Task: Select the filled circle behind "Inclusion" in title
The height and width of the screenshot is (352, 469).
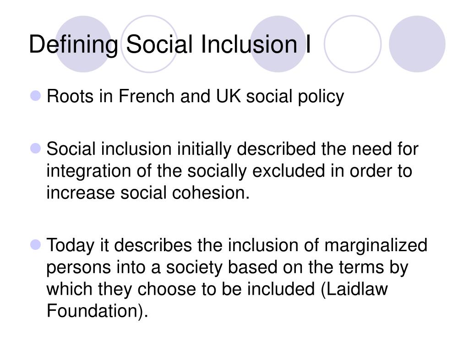Action: point(278,44)
